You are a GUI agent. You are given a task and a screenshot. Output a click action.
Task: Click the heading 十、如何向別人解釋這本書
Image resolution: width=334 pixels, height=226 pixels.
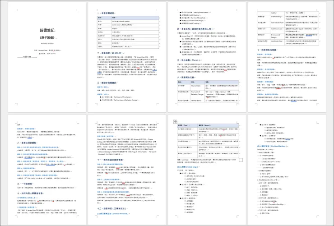coord(31,194)
